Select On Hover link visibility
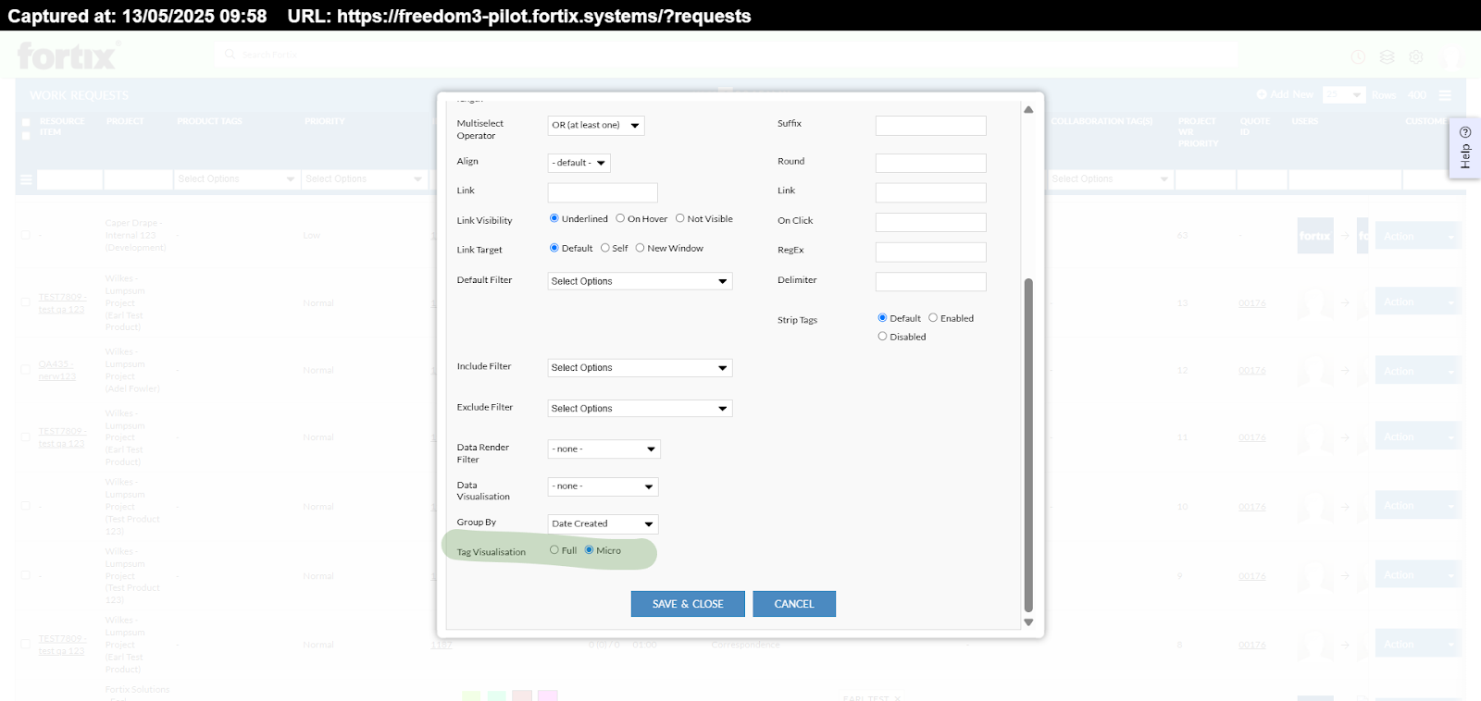The height and width of the screenshot is (701, 1481). pos(620,219)
